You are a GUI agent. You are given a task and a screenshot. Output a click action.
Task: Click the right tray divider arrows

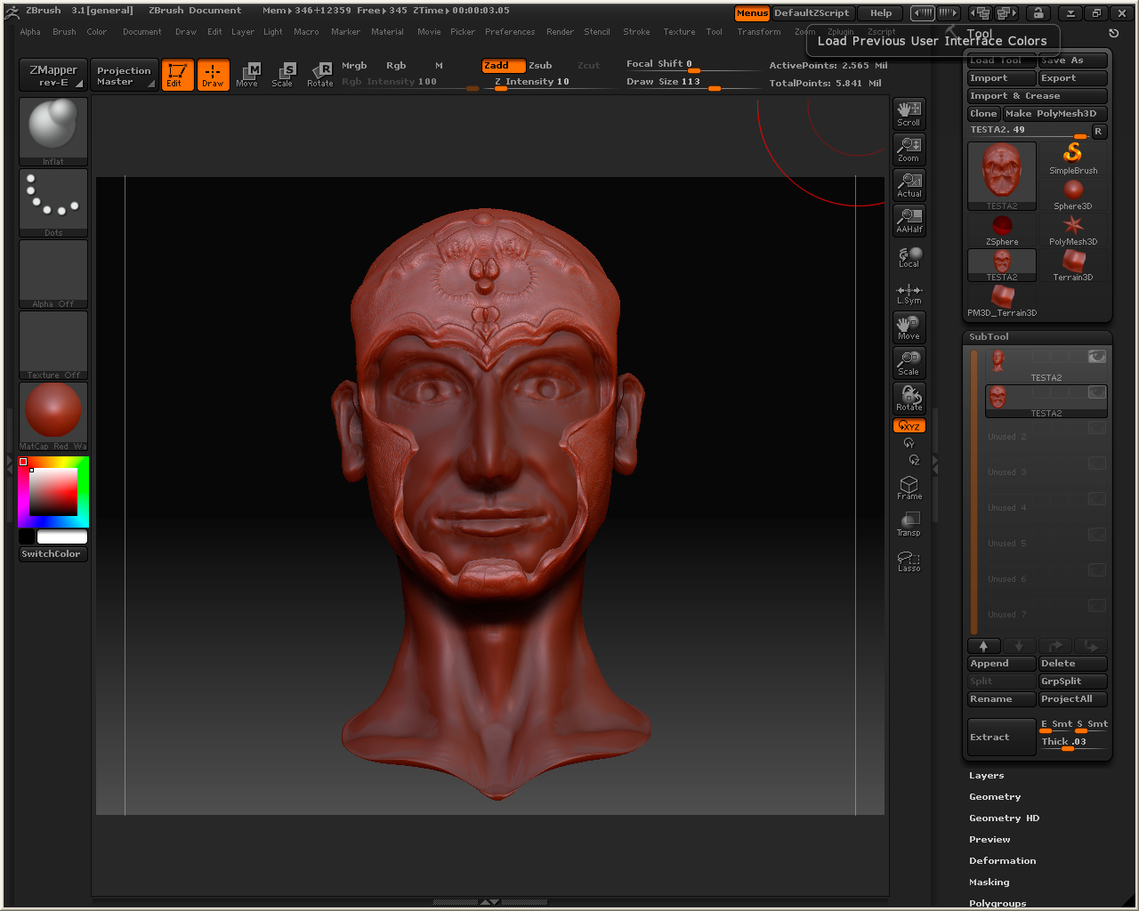click(934, 464)
